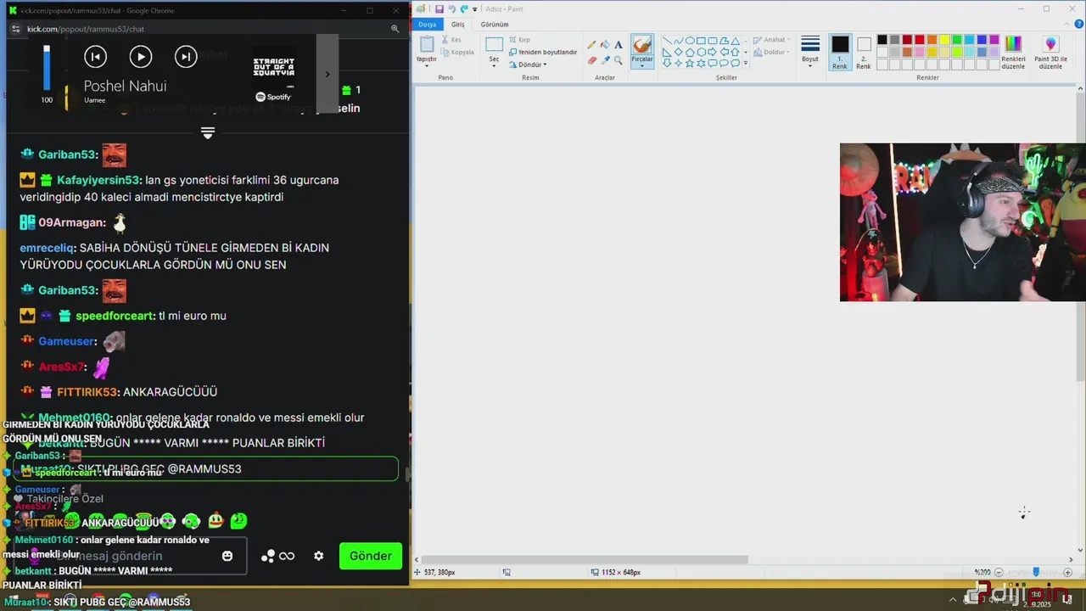This screenshot has height=611, width=1086.
Task: Open the Dosya file menu
Action: [x=427, y=25]
